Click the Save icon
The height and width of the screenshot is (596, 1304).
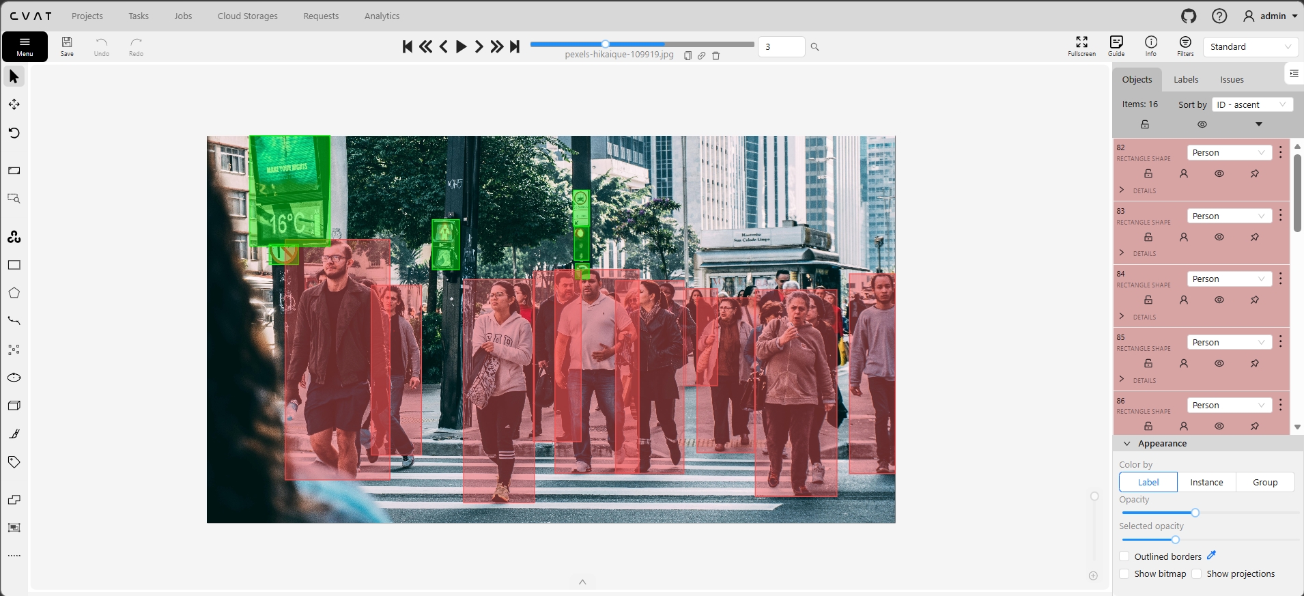(67, 46)
